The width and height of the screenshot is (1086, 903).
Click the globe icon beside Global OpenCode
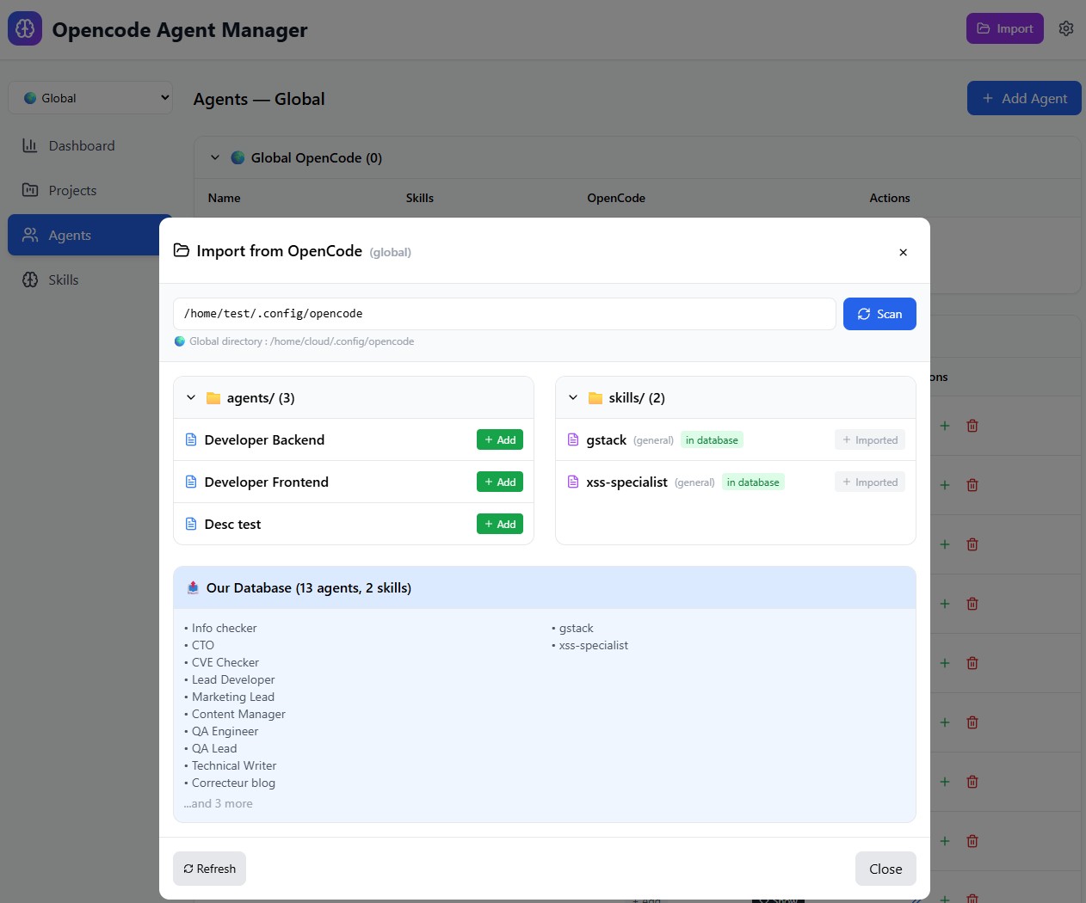pos(238,157)
